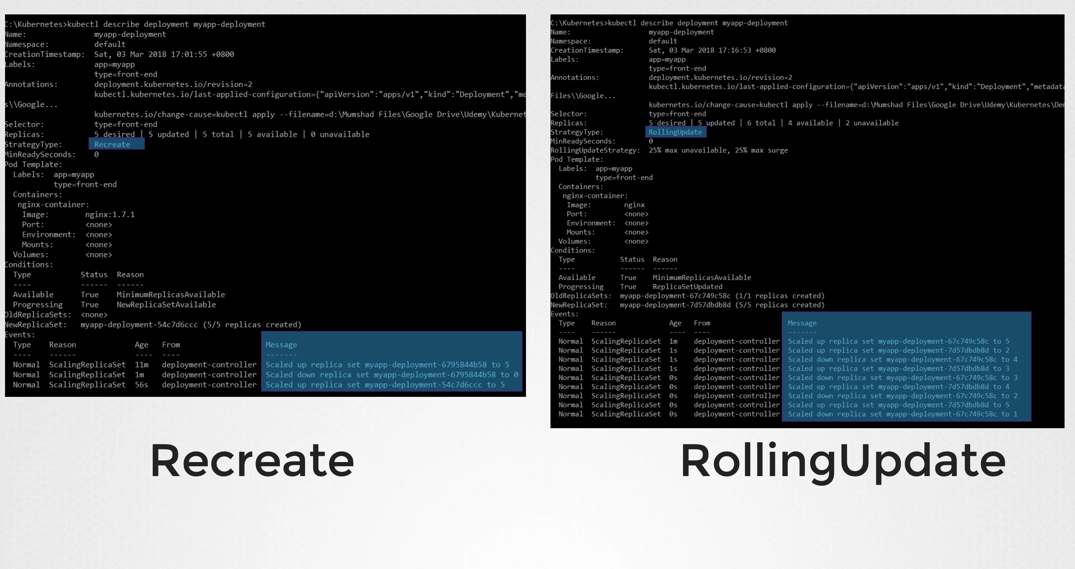1075x569 pixels.
Task: Click nginx:1.7.1 image value in left terminal
Action: point(110,214)
